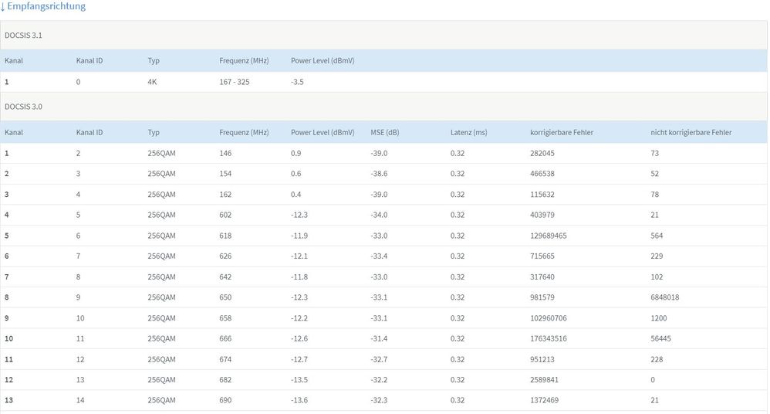Viewport: 770px width, 414px height.
Task: Click power level -13.6
Action: tap(299, 400)
